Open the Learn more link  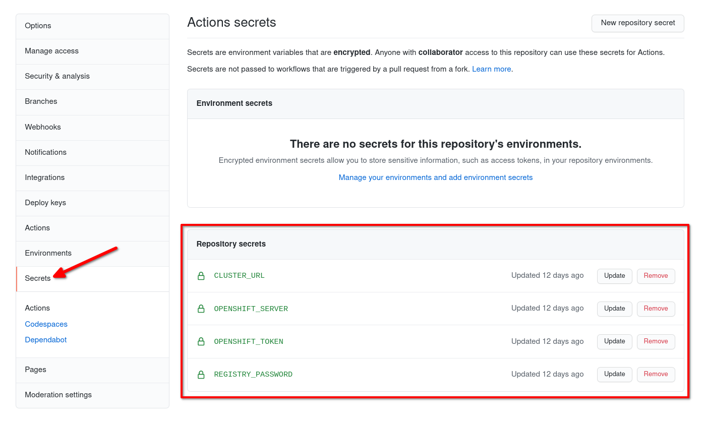[491, 69]
